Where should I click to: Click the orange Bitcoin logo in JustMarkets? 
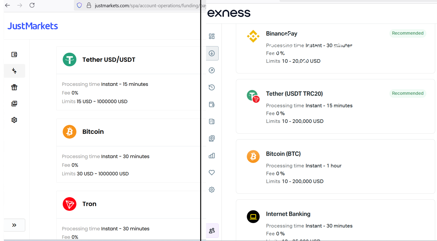point(69,132)
